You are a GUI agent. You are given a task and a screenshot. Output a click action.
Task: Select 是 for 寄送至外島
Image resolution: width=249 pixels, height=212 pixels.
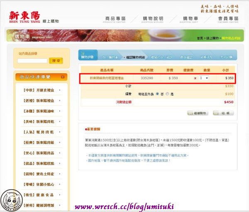point(167,94)
